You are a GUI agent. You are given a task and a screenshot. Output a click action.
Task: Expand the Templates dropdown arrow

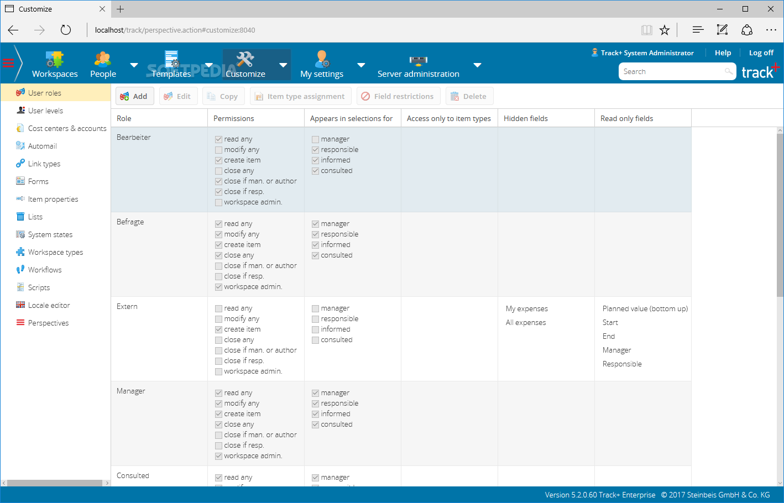pos(209,65)
